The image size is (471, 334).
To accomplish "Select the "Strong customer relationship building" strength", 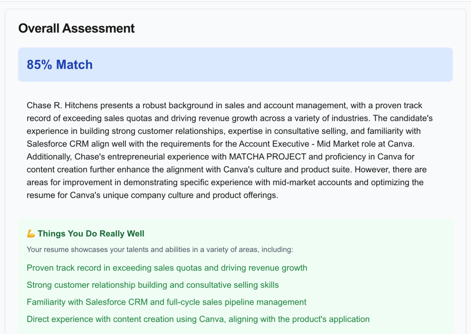I will pyautogui.click(x=152, y=285).
